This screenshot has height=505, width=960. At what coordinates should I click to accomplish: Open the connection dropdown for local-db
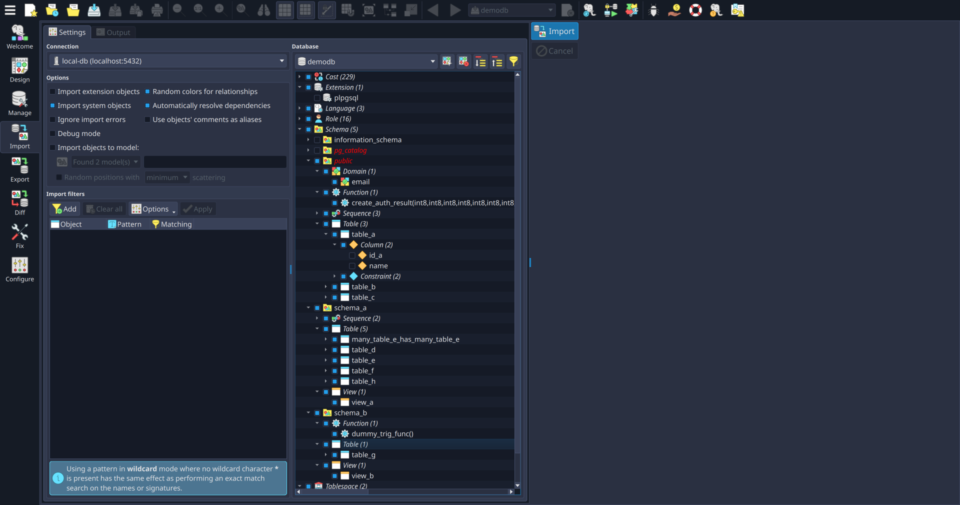coord(281,60)
